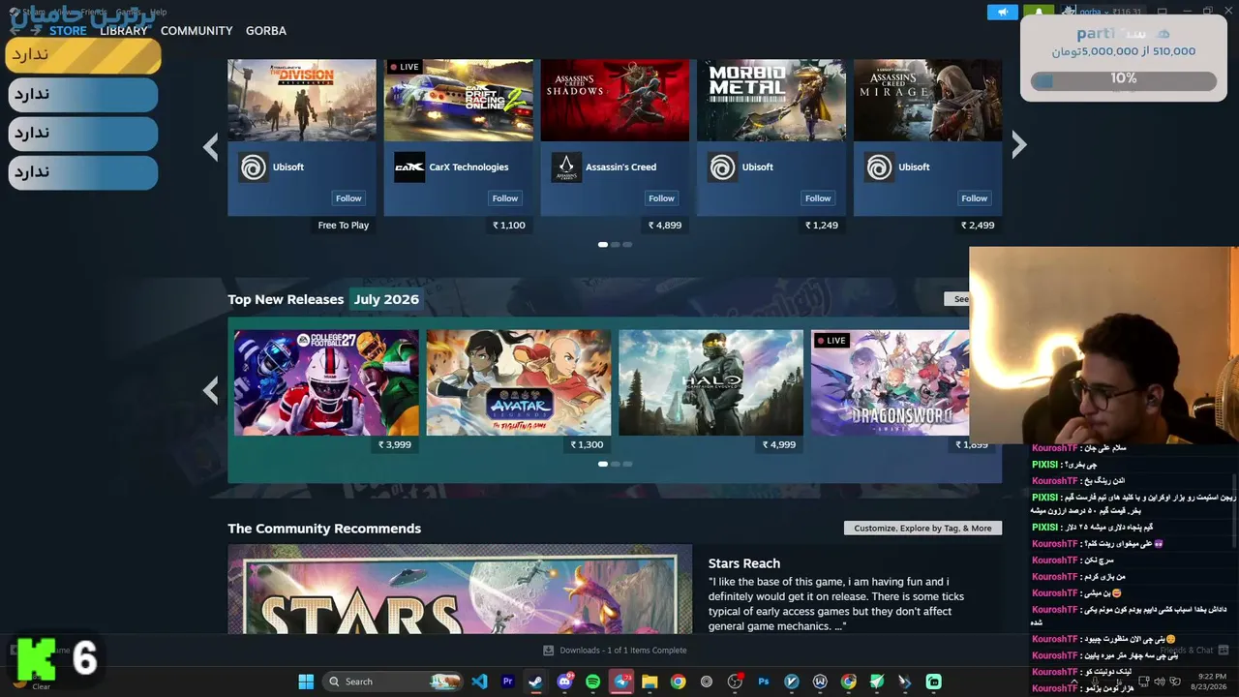Open the Steam announcements megaphone button
This screenshot has width=1239, height=697.
[1002, 12]
